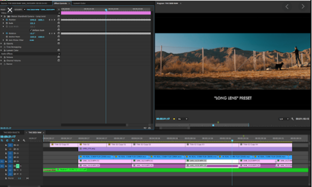Expand the Lumetri Color effect
The width and height of the screenshot is (312, 187).
(2, 50)
